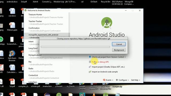This screenshot has width=171, height=96.
Task: Click the out.docx desktop icon
Action: pos(12,11)
